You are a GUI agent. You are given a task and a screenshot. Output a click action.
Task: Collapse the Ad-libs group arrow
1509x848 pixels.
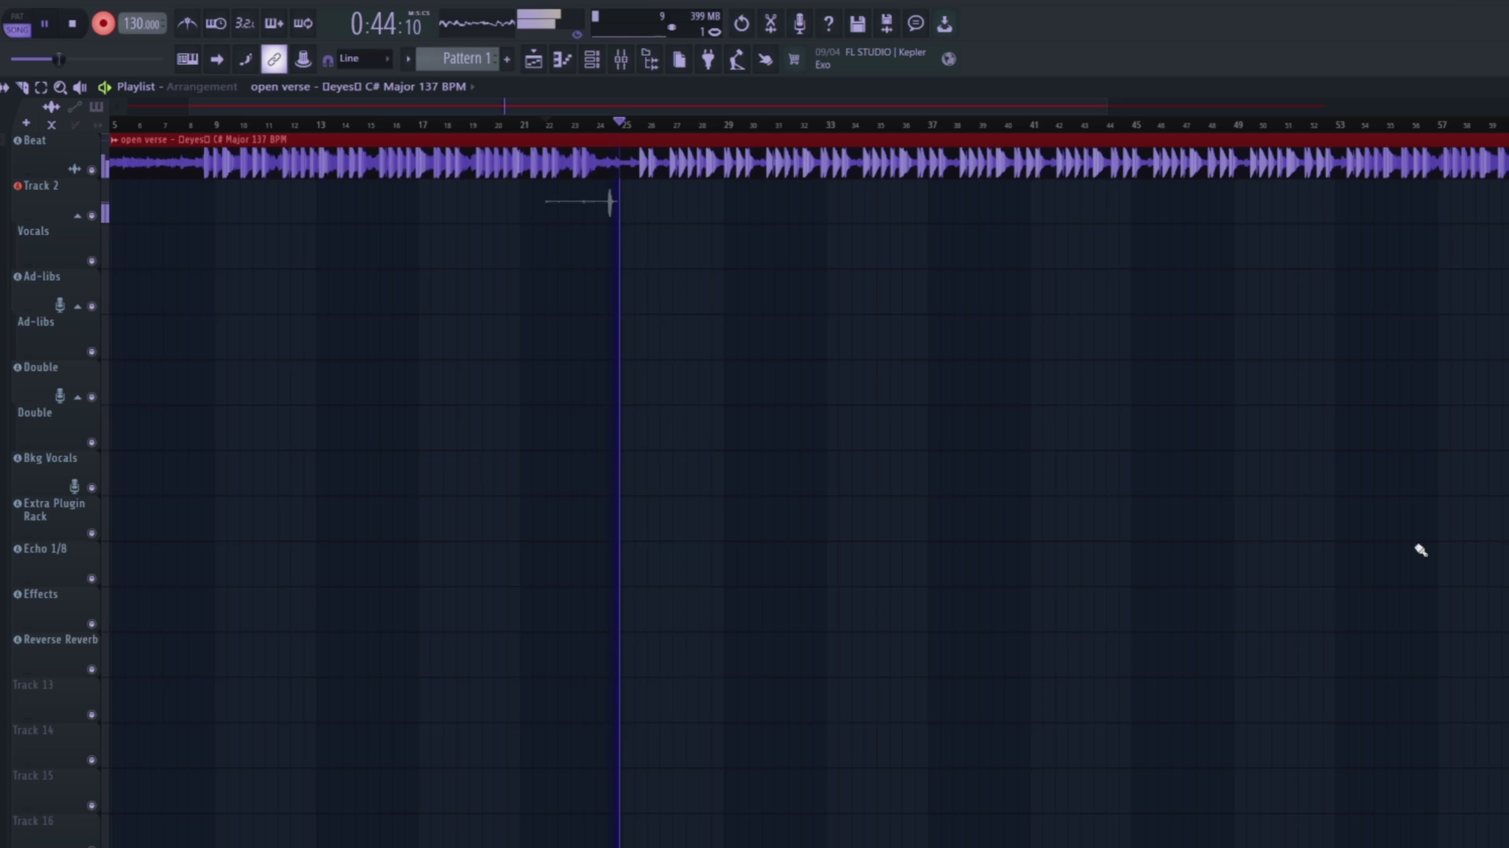pyautogui.click(x=77, y=307)
